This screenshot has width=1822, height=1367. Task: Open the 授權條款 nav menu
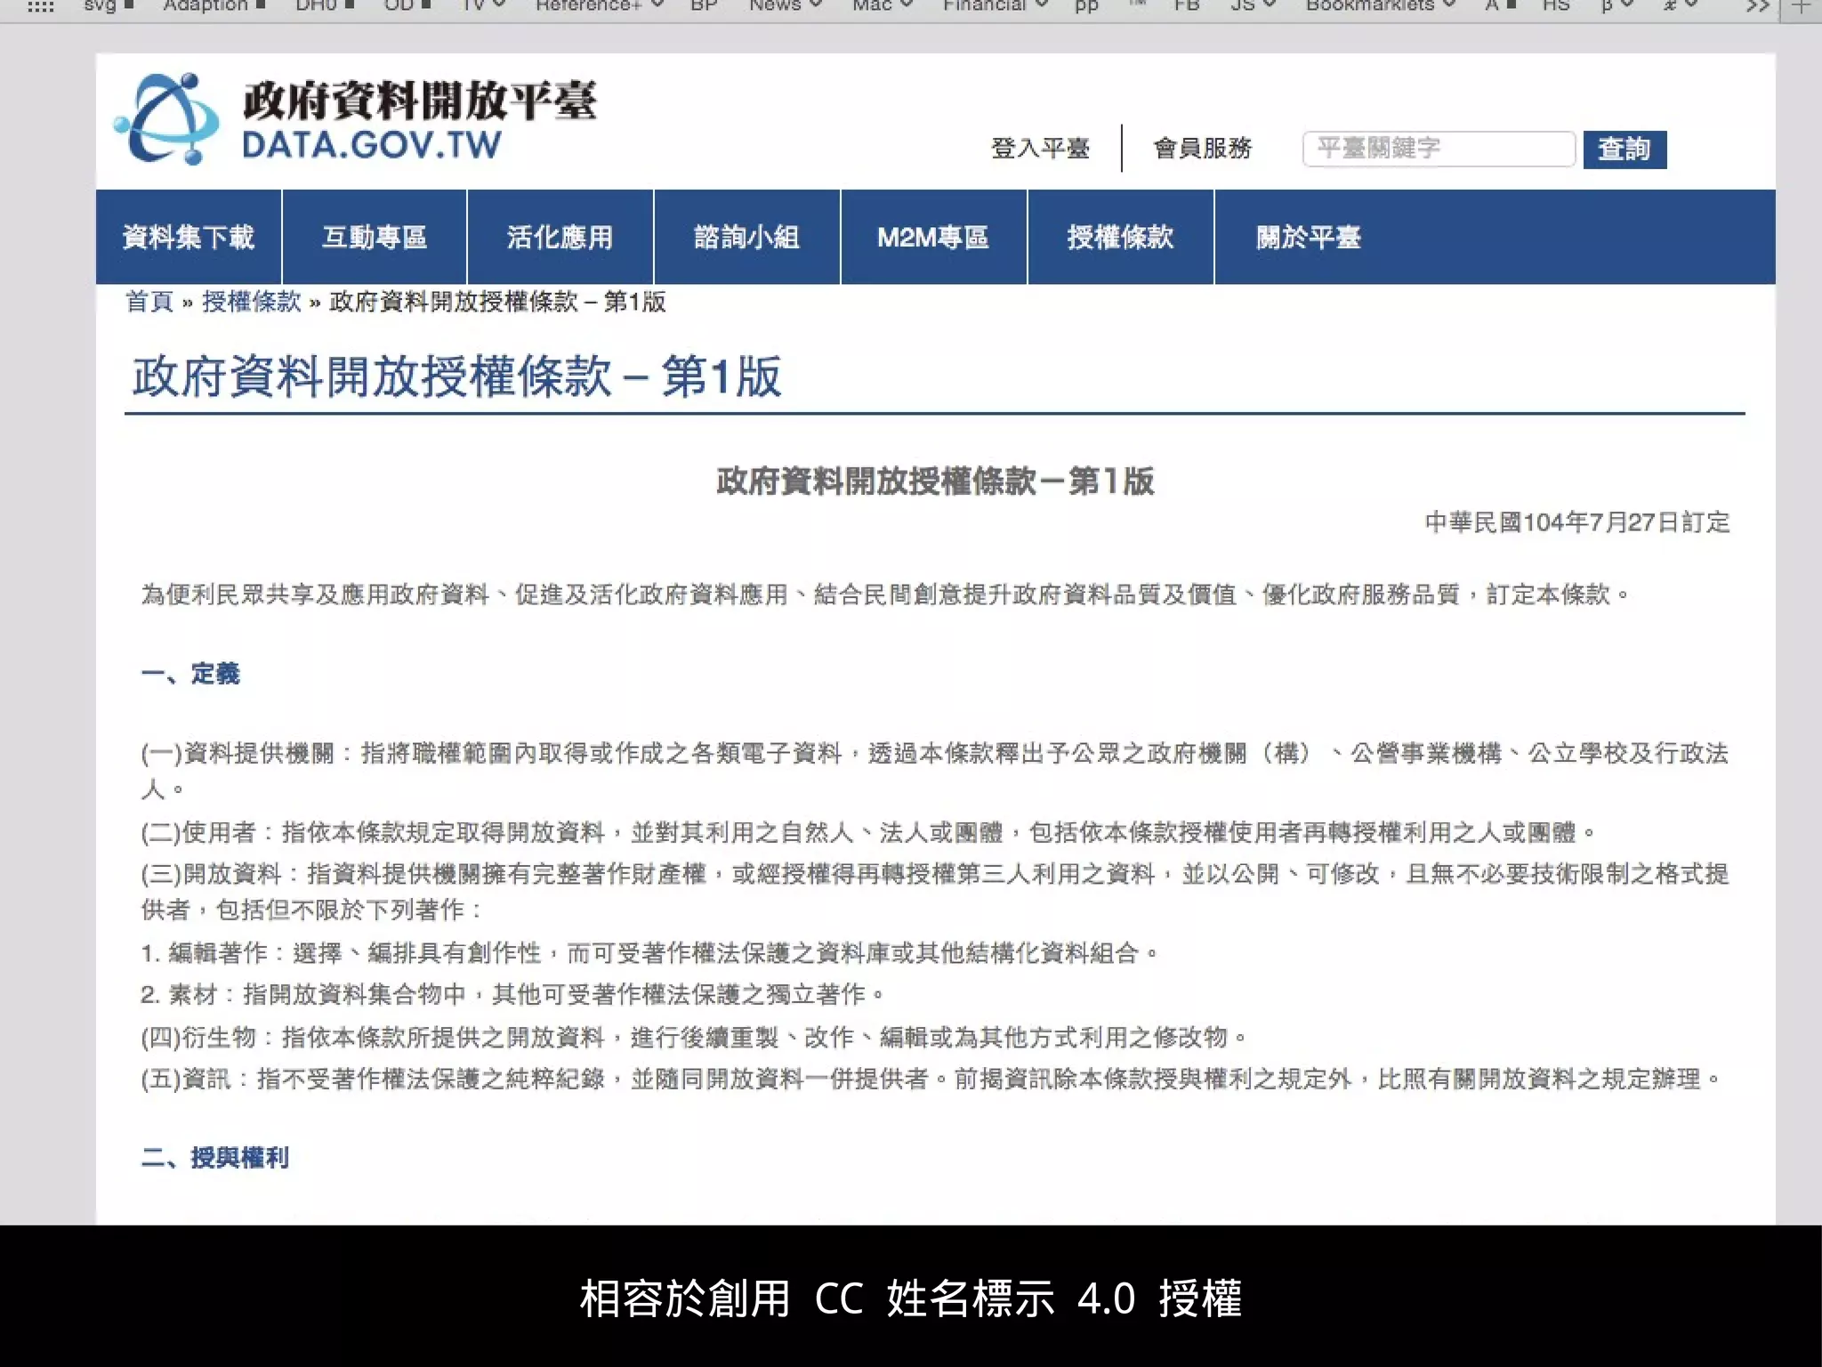point(1121,237)
